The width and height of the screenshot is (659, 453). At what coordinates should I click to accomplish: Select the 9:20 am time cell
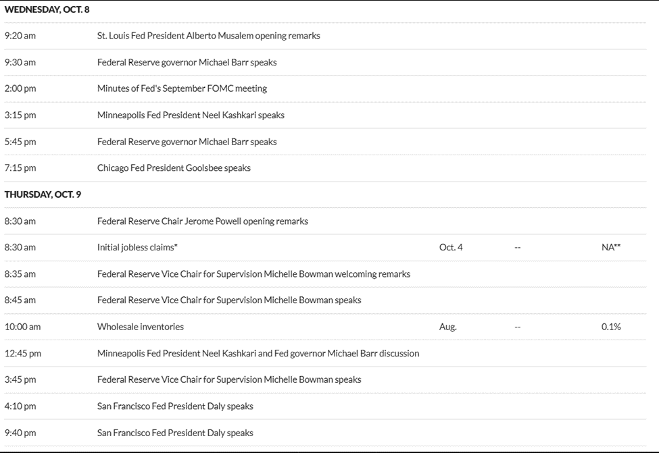point(20,35)
